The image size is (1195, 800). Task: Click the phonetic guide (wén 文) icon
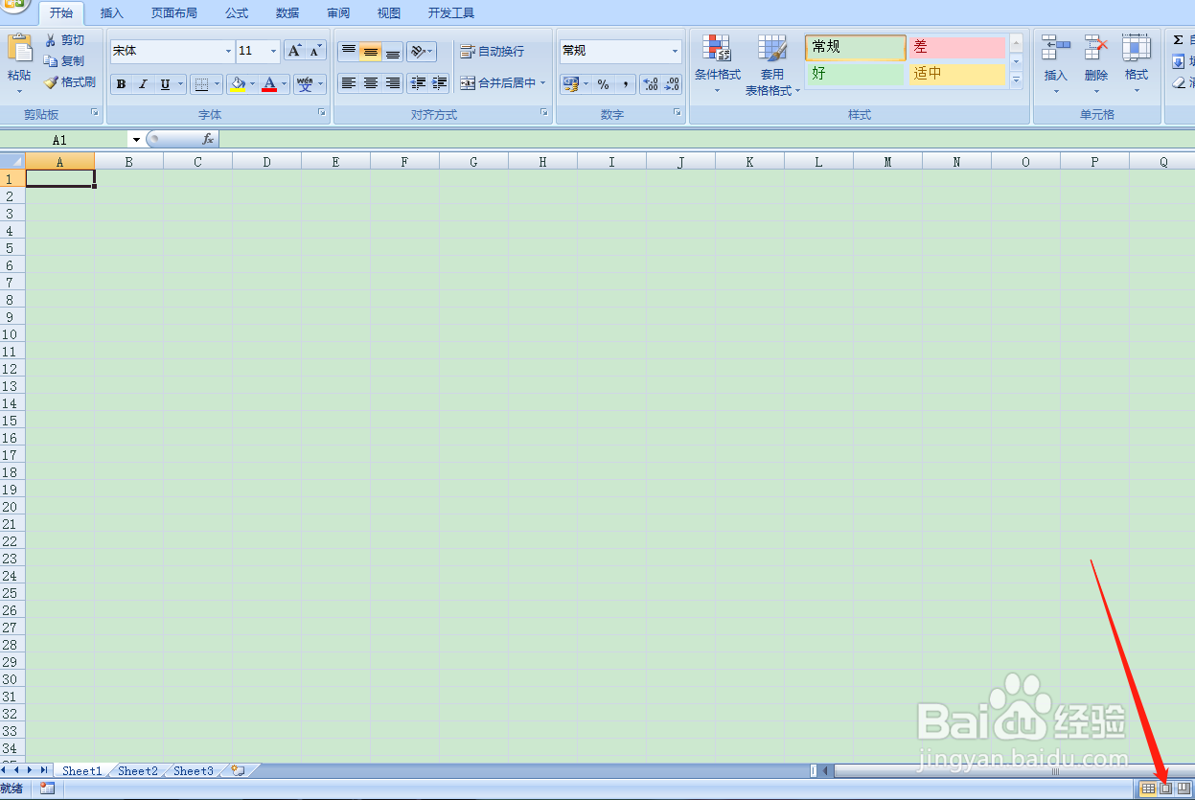point(305,84)
